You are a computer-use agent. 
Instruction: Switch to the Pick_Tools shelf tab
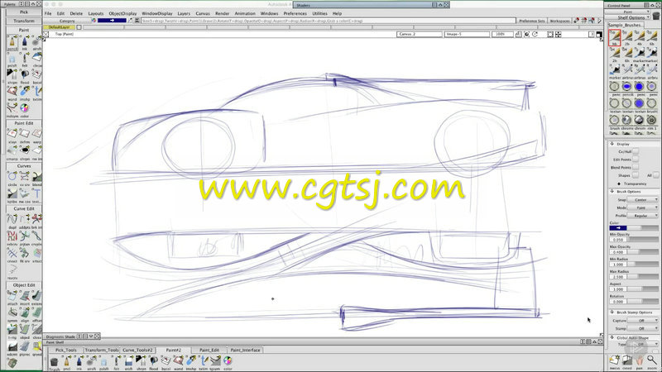tap(66, 350)
